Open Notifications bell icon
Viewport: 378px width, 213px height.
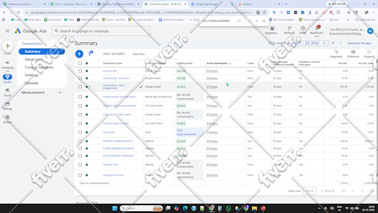[x=317, y=28]
